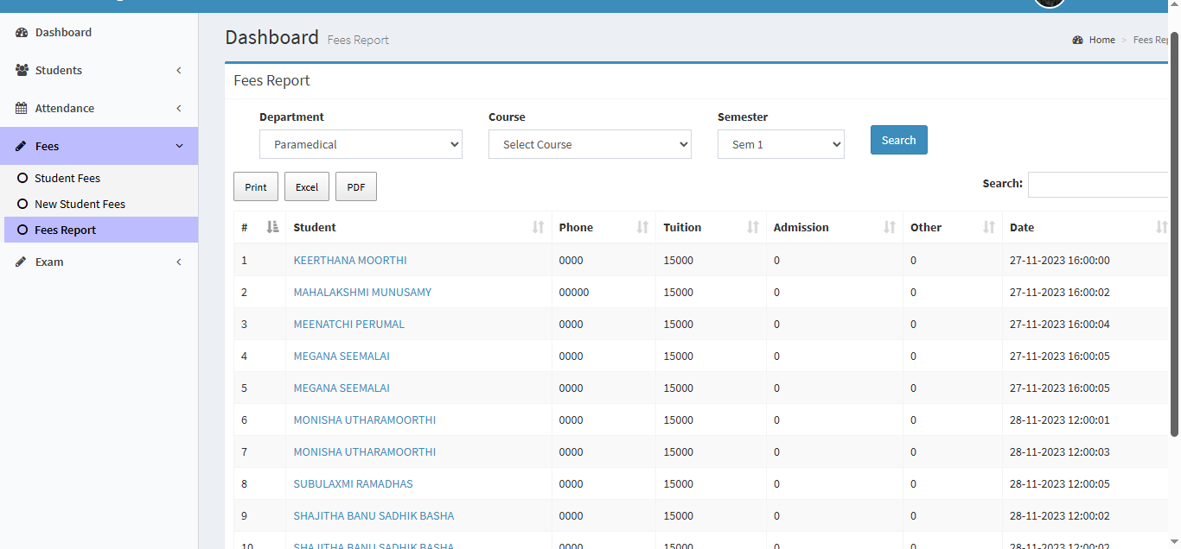The width and height of the screenshot is (1181, 549).
Task: Sort table by Tuition column sort icon
Action: [x=752, y=228]
